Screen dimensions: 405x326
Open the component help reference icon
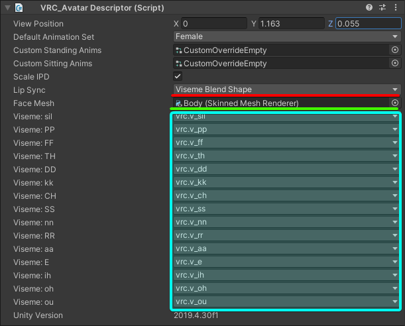pyautogui.click(x=369, y=7)
